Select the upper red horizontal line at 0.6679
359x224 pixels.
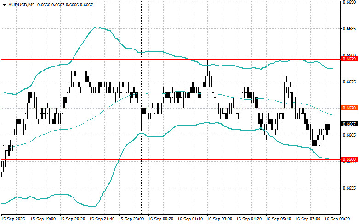(x=171, y=59)
